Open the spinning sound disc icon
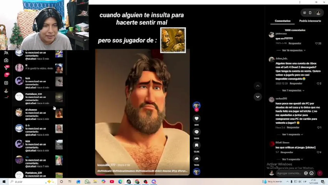The image size is (328, 185). tap(197, 172)
